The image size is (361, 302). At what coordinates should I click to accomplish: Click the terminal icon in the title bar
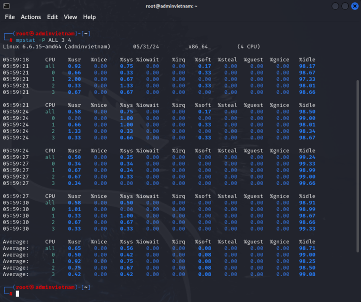tap(7, 6)
